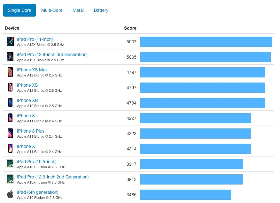Click Apple A12 Bionic text under iPhone XR

pos(39,106)
